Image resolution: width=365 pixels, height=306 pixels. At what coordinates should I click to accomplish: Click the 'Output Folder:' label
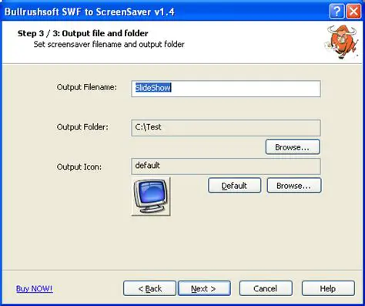point(82,127)
